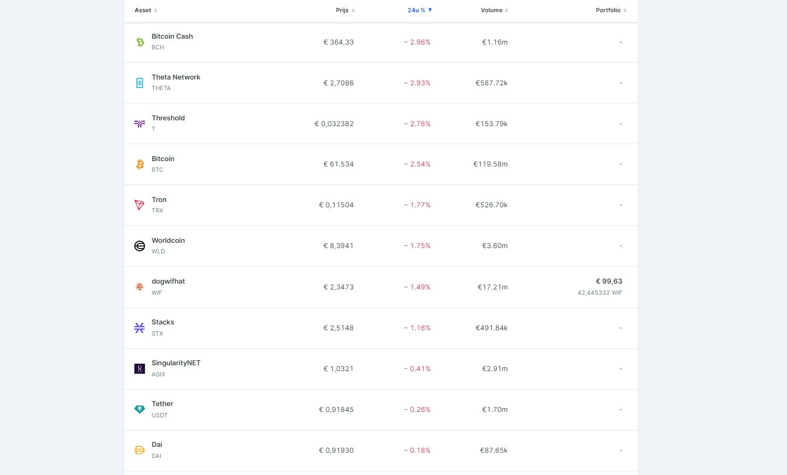Click the red Tron logo icon
This screenshot has width=787, height=475.
[x=140, y=205]
